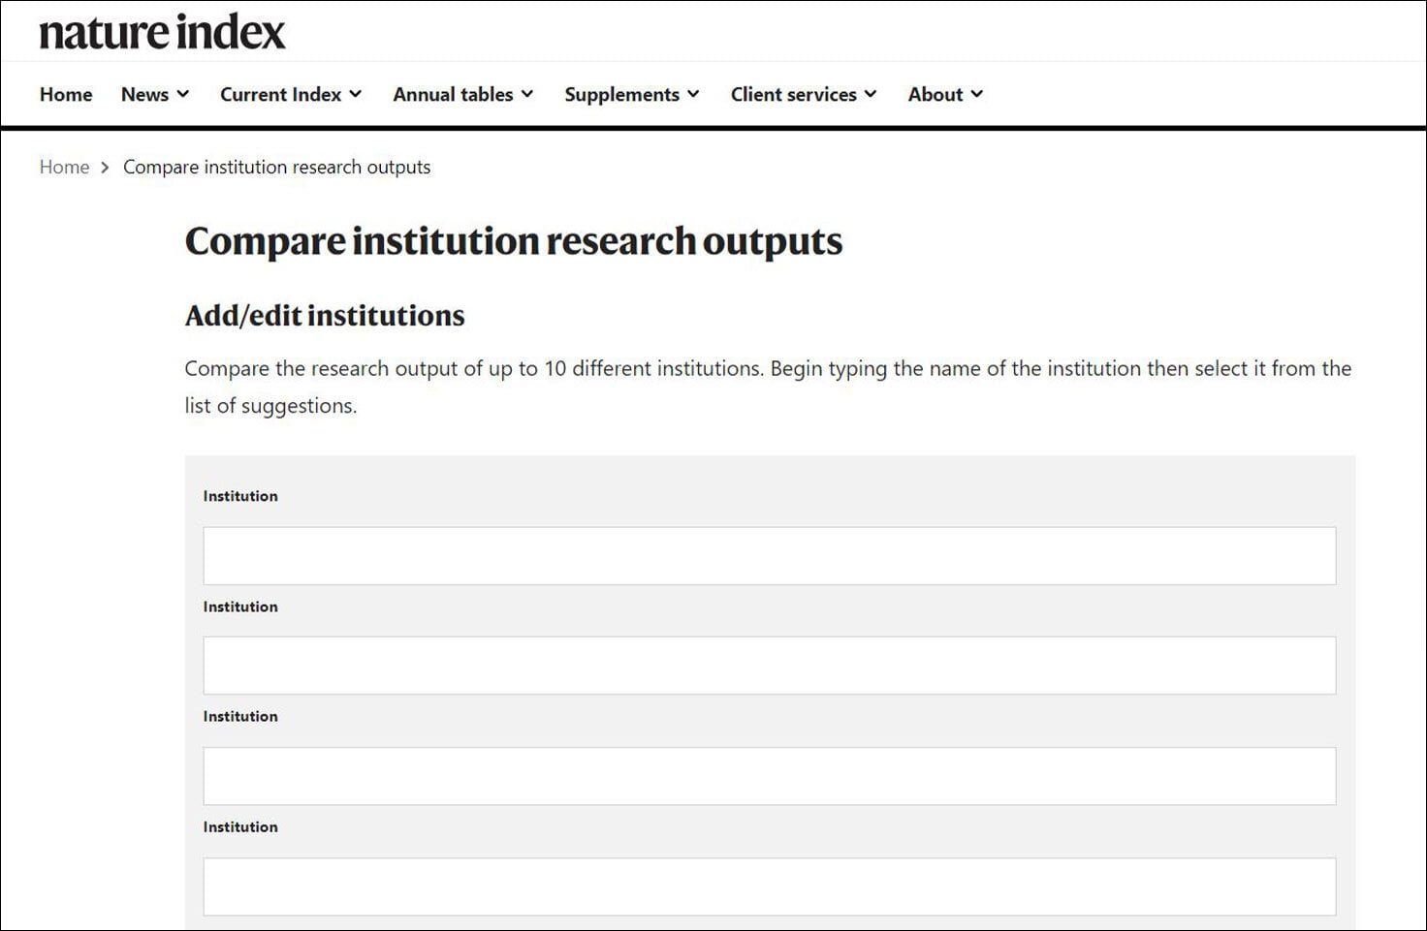Expand the About chevron
The height and width of the screenshot is (931, 1427).
(977, 94)
